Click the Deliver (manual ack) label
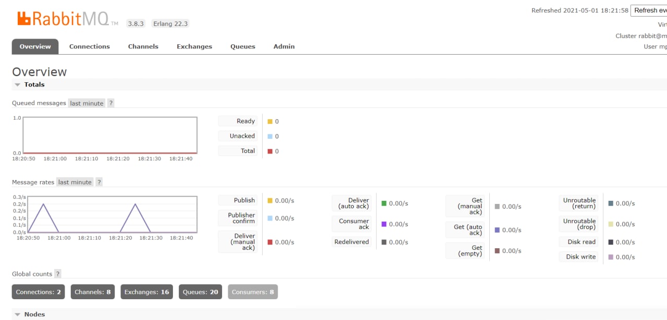This screenshot has height=320, width=667. 238,242
